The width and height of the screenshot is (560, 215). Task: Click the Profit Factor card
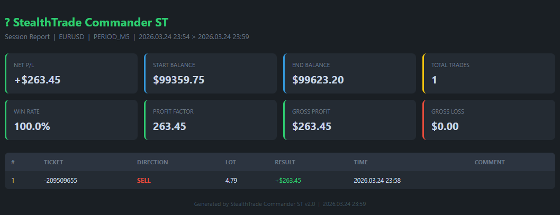click(x=210, y=120)
